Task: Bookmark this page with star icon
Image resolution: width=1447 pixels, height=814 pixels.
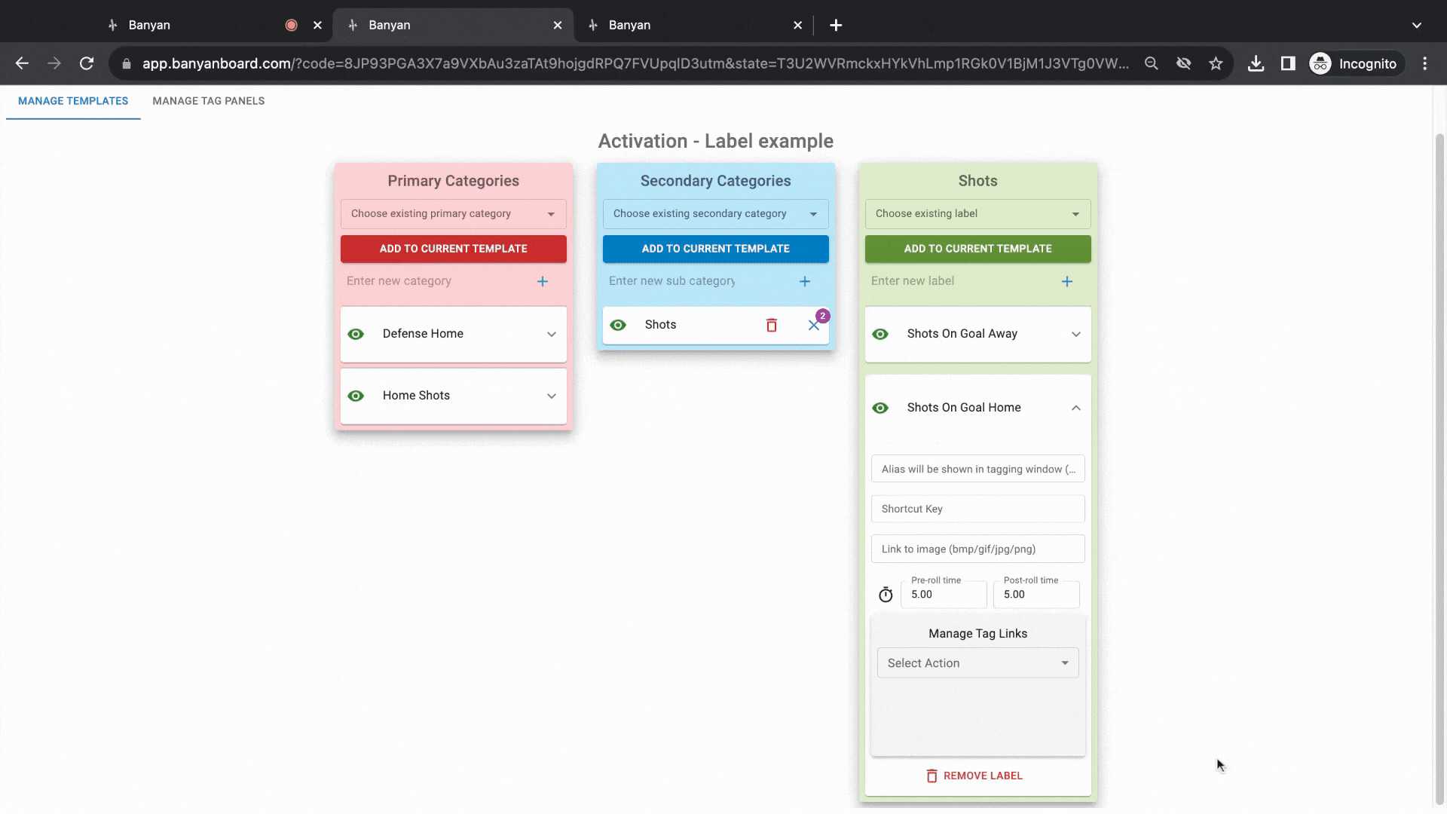Action: 1216,64
